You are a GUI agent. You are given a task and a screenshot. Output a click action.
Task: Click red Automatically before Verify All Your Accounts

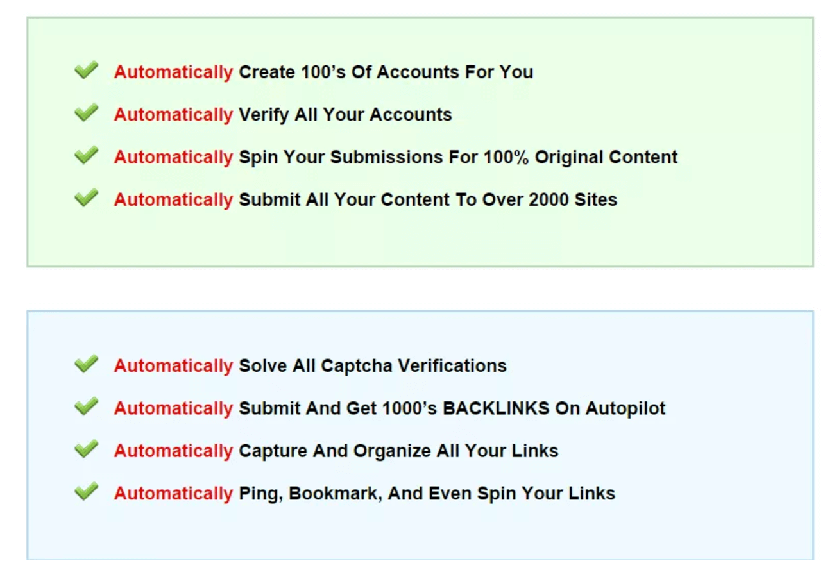[173, 115]
